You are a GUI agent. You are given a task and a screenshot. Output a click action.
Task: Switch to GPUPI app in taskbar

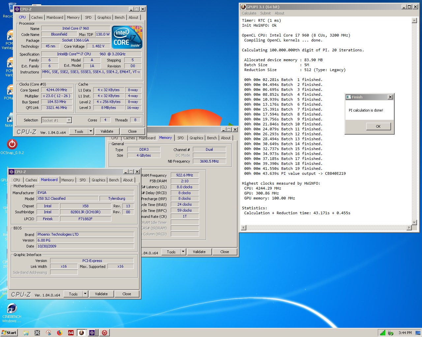click(81, 333)
